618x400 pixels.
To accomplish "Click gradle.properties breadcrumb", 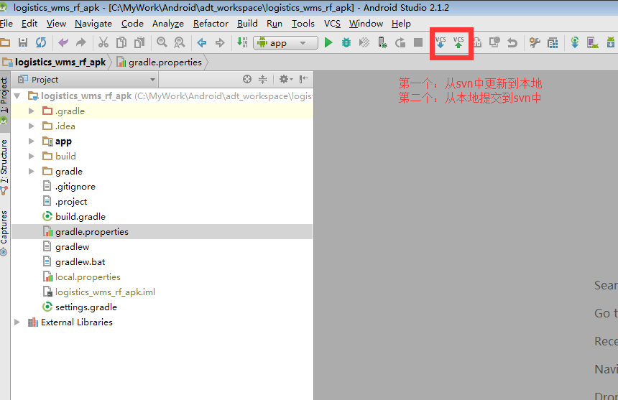I will [x=160, y=62].
